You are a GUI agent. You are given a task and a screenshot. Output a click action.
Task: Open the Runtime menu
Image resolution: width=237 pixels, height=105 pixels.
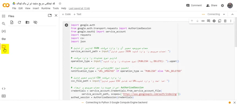point(46,9)
